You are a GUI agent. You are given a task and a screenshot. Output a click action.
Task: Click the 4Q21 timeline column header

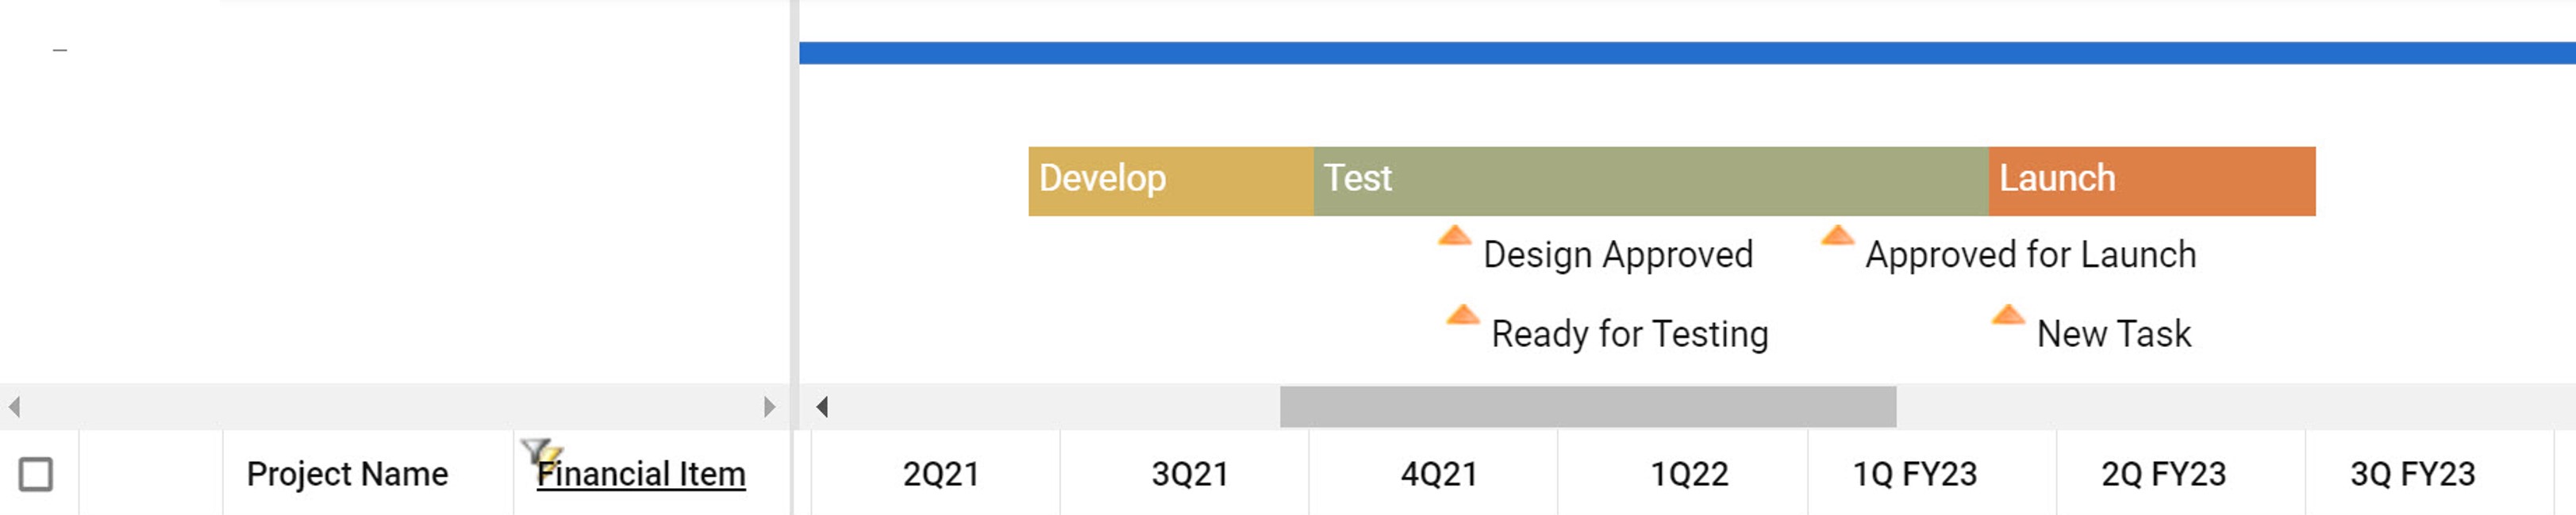pyautogui.click(x=1438, y=474)
